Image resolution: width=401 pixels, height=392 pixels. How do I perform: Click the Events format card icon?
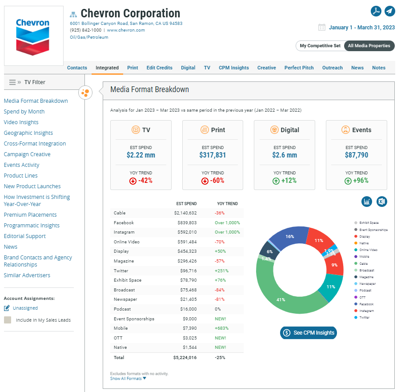coord(345,130)
